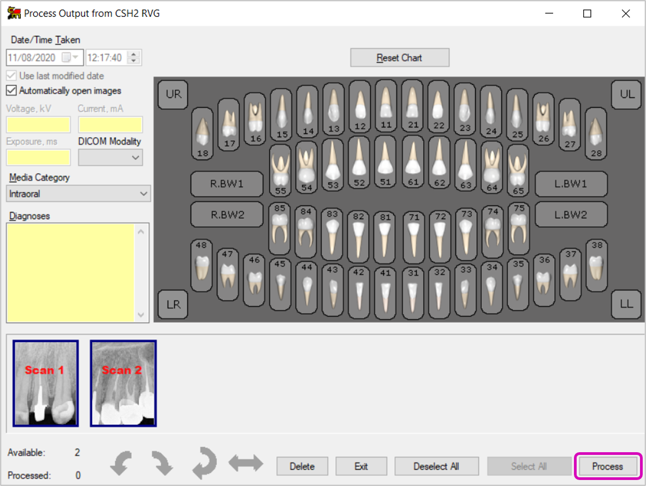
Task: Select tooth 41 icon
Action: click(385, 293)
